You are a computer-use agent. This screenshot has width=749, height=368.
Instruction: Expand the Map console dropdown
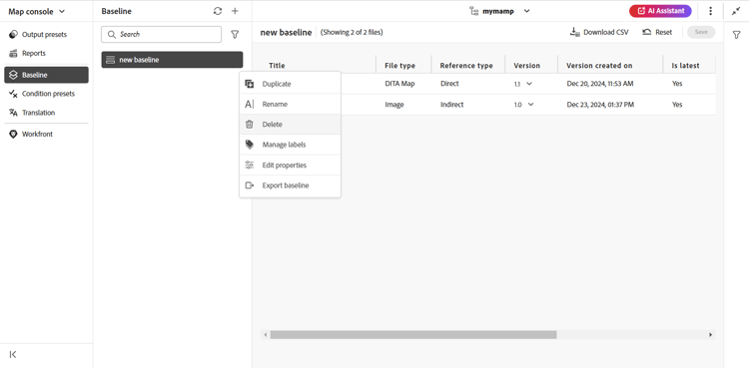point(37,11)
